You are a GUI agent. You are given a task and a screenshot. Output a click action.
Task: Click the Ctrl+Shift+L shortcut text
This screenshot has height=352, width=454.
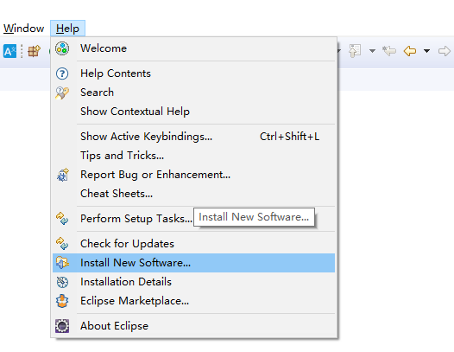click(289, 137)
